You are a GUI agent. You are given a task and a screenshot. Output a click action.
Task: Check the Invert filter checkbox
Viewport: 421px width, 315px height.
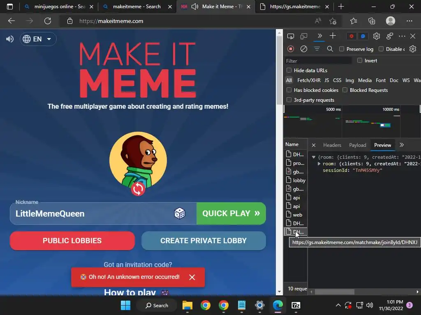coord(360,61)
